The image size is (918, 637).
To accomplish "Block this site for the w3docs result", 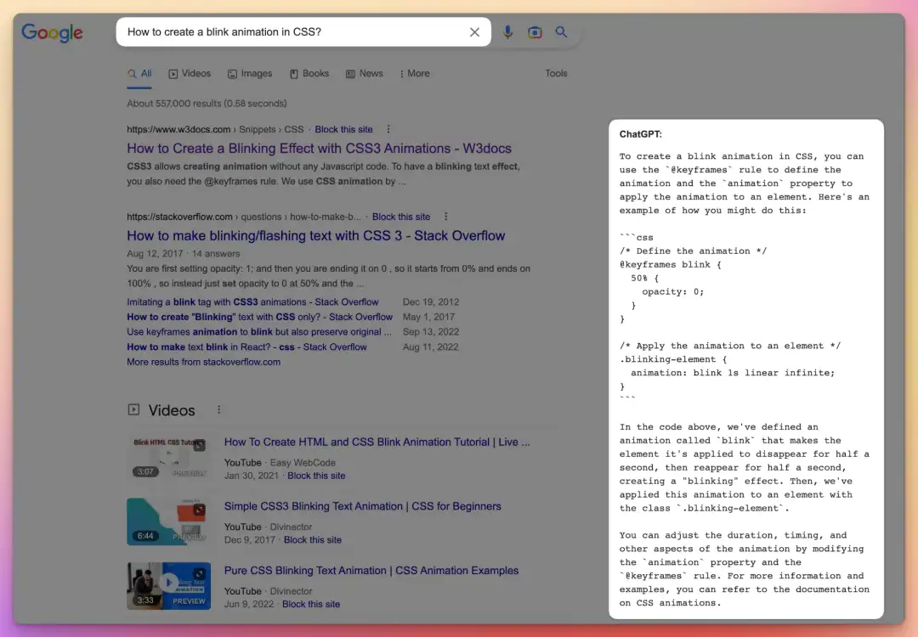I will click(x=343, y=129).
